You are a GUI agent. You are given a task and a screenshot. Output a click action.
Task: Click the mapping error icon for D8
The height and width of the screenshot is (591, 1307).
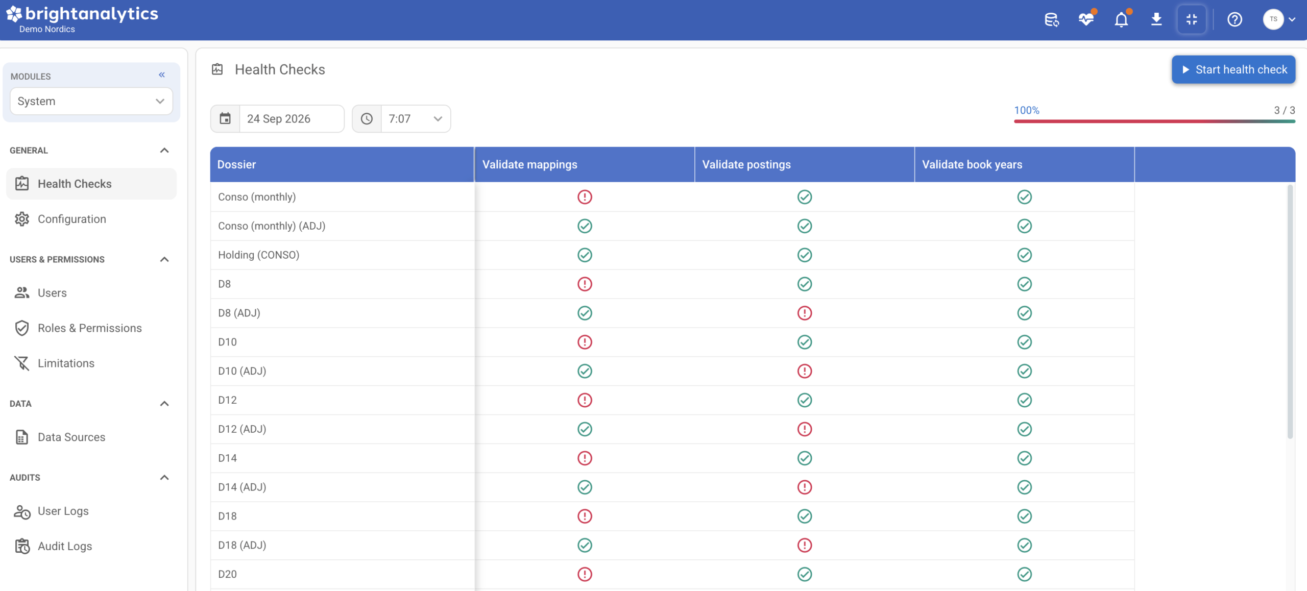pos(585,284)
